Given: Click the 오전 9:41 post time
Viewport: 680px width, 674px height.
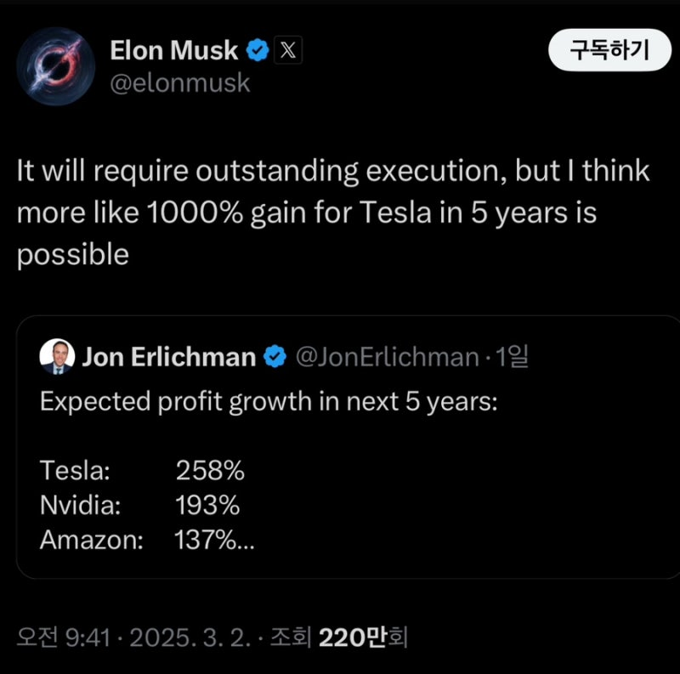Looking at the screenshot, I should [x=63, y=637].
